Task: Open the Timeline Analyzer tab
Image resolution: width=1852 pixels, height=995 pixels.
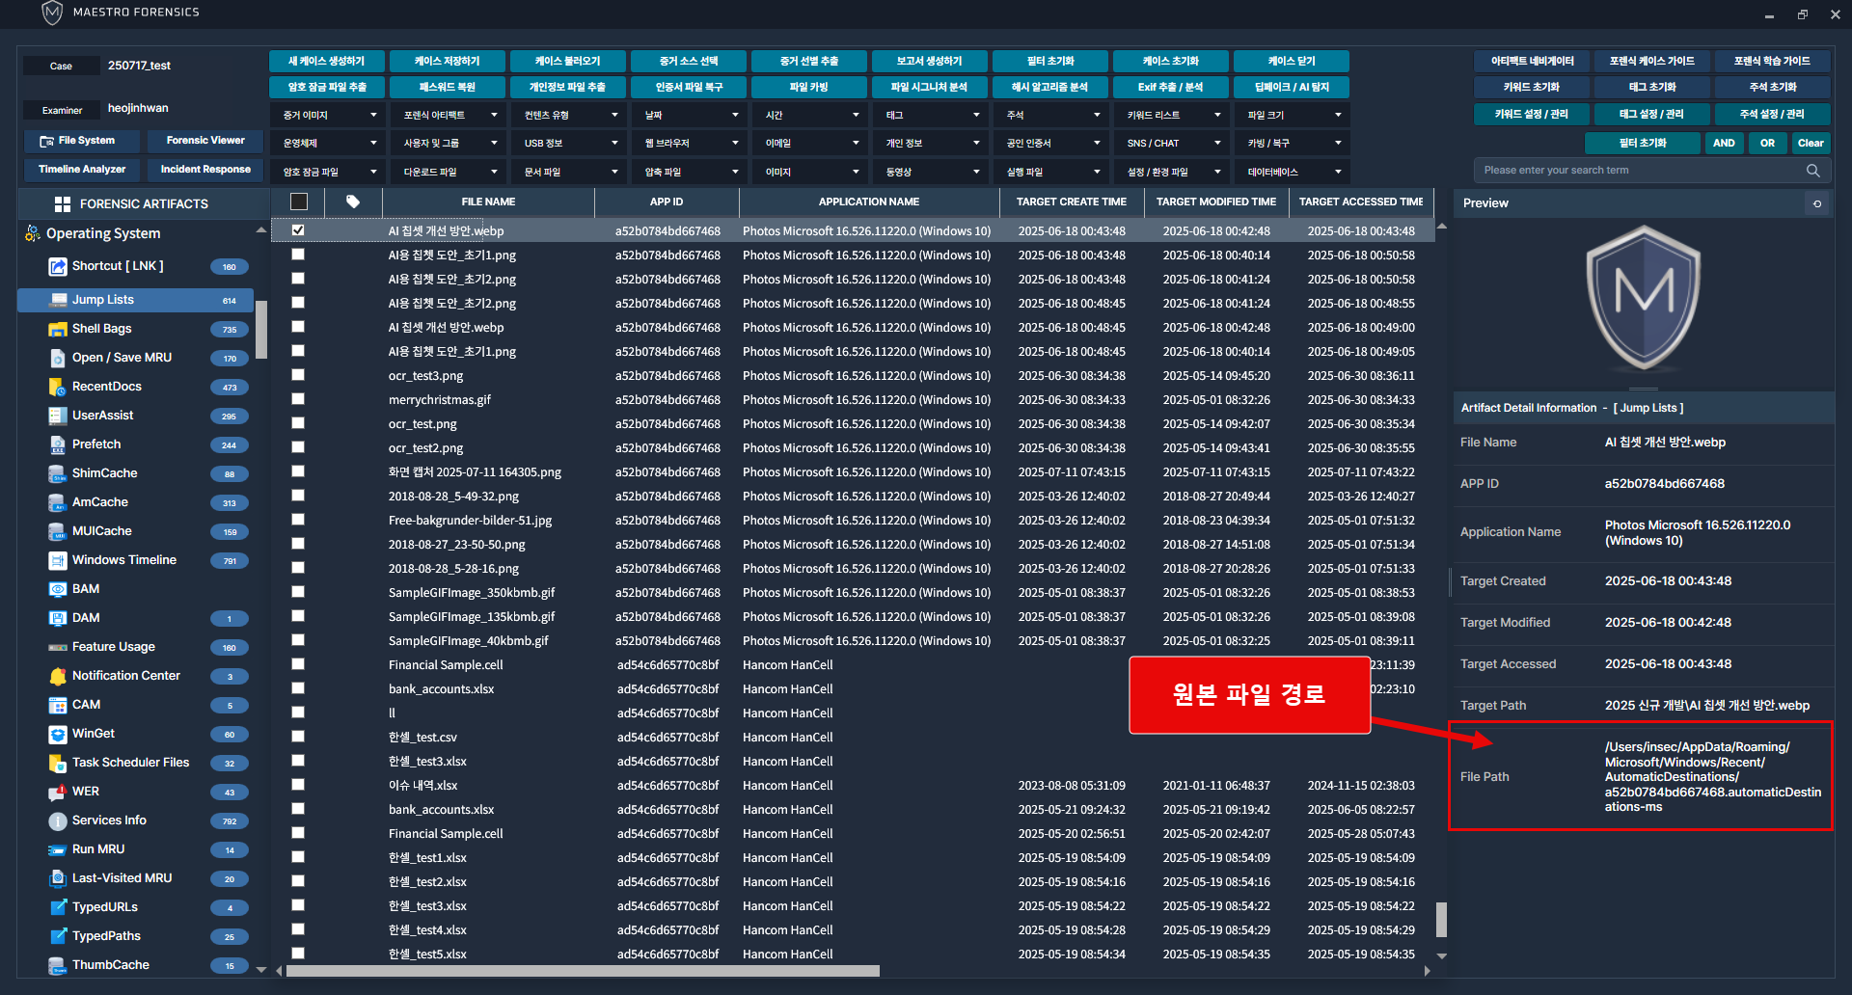Action: coord(82,170)
